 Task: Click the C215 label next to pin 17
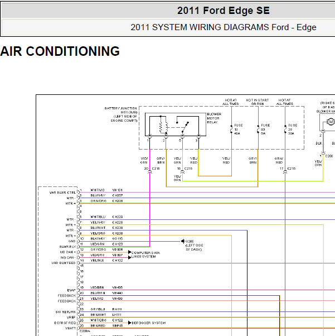(x=292, y=169)
